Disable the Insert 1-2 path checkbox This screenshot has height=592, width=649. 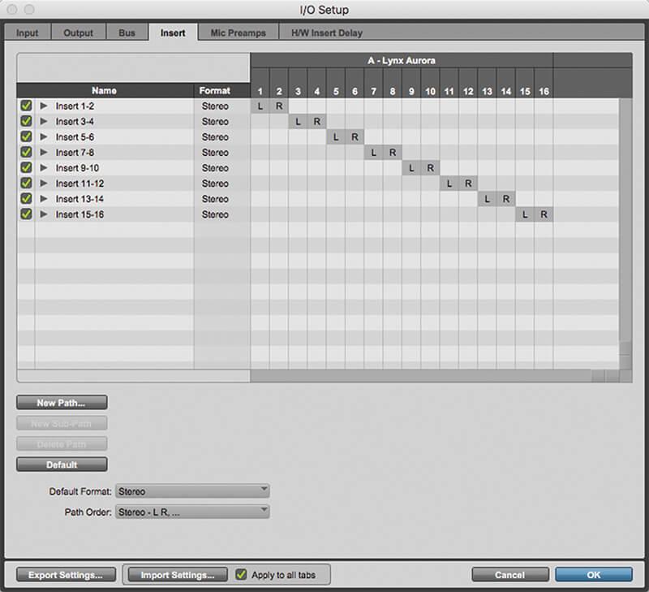[x=26, y=106]
